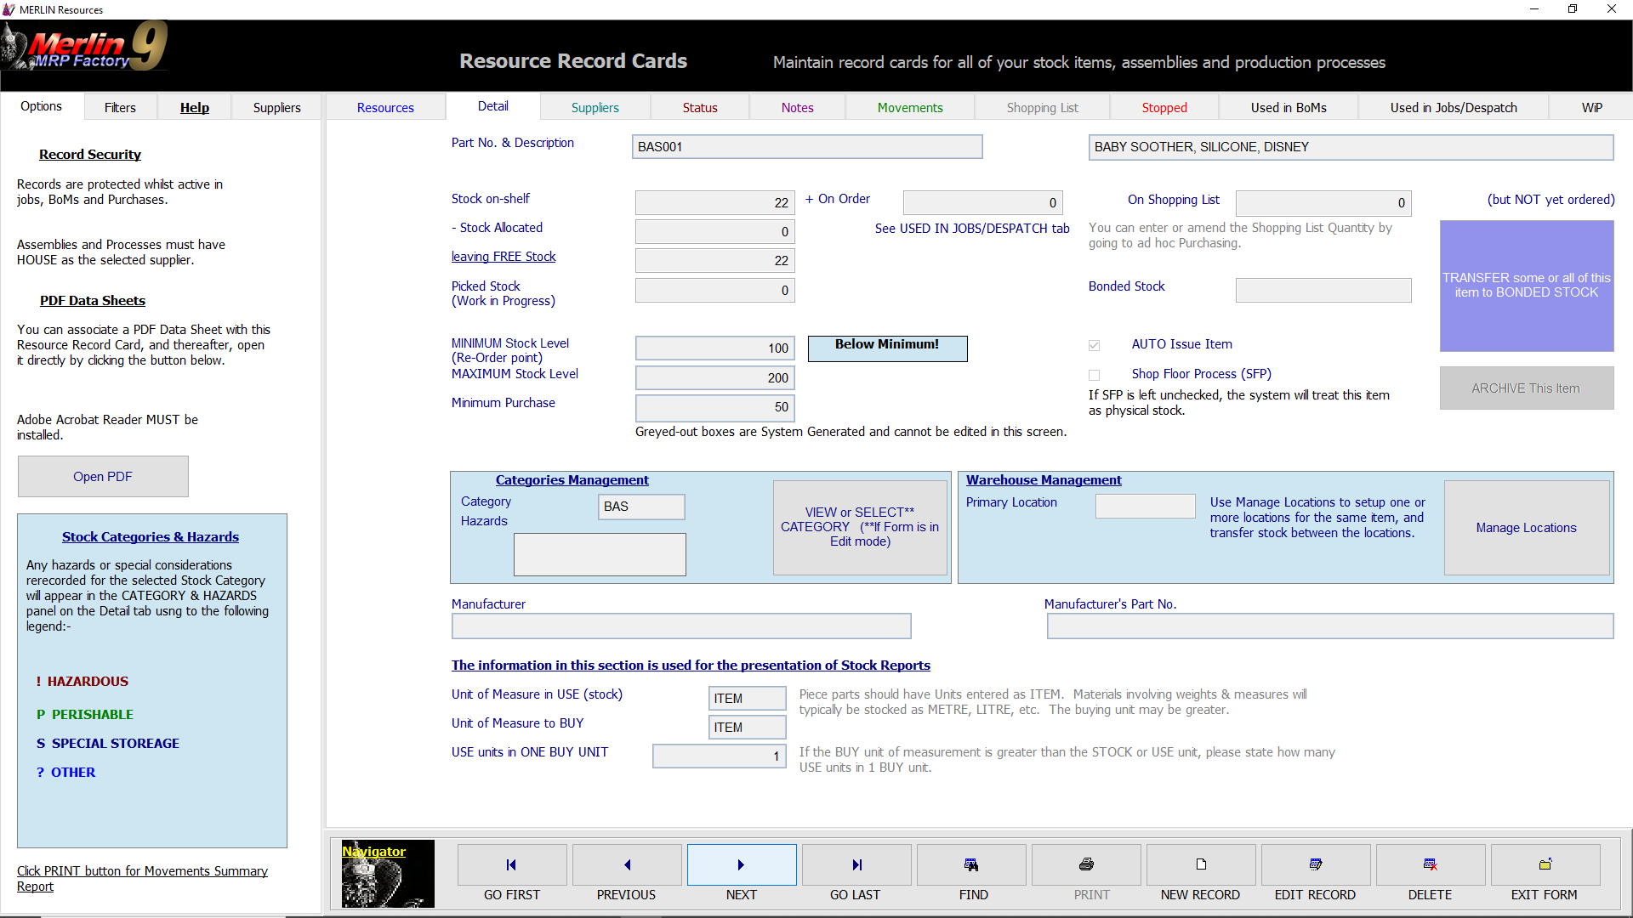Open the Find binoculars icon

[x=971, y=864]
